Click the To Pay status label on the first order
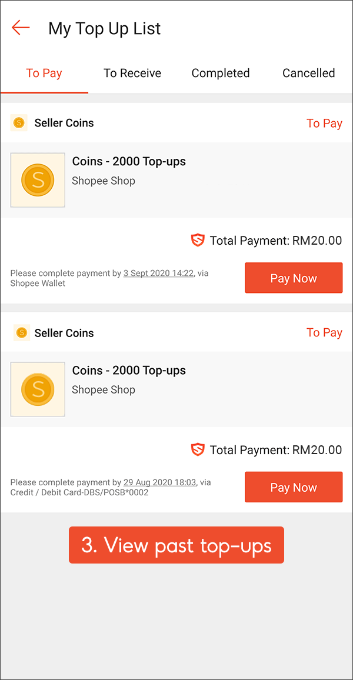 [x=324, y=123]
